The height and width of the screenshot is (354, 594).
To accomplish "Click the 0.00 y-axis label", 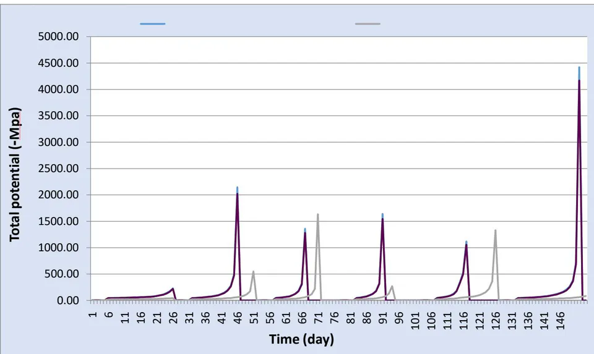I will click(x=68, y=300).
